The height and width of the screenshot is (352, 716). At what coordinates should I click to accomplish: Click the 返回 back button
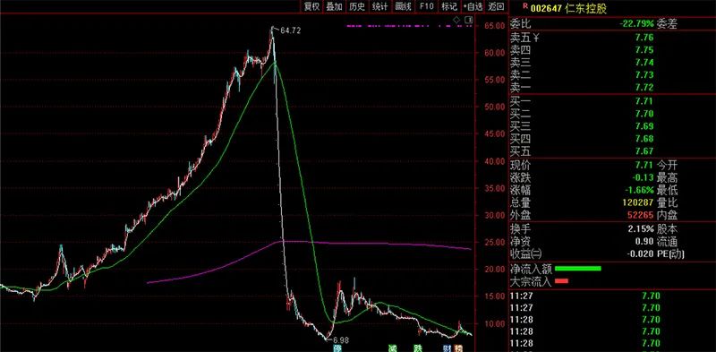[496, 6]
